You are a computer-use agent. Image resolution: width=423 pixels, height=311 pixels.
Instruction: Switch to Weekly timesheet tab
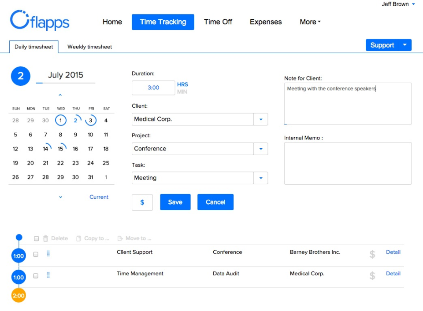pyautogui.click(x=89, y=47)
